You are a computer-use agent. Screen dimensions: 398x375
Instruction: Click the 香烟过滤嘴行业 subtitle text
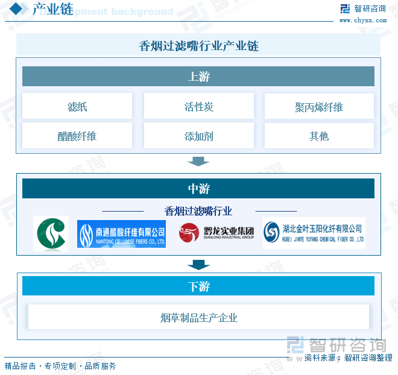tap(198, 211)
